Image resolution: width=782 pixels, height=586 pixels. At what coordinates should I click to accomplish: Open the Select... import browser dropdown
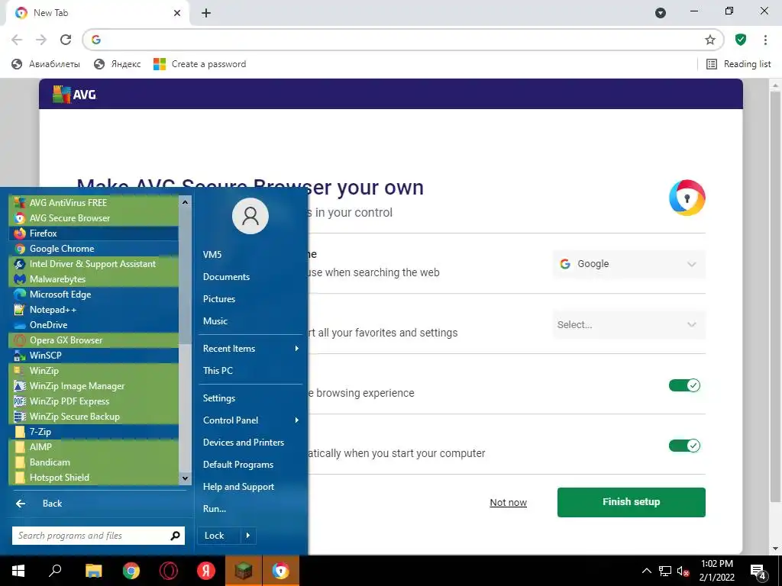629,324
